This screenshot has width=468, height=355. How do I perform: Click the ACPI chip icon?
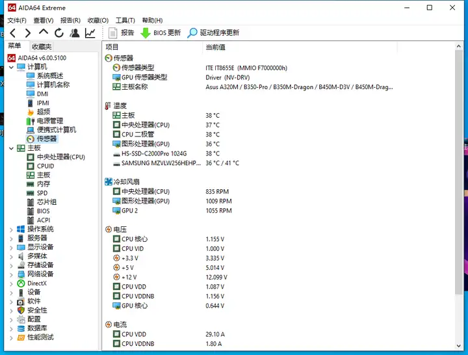(x=31, y=220)
